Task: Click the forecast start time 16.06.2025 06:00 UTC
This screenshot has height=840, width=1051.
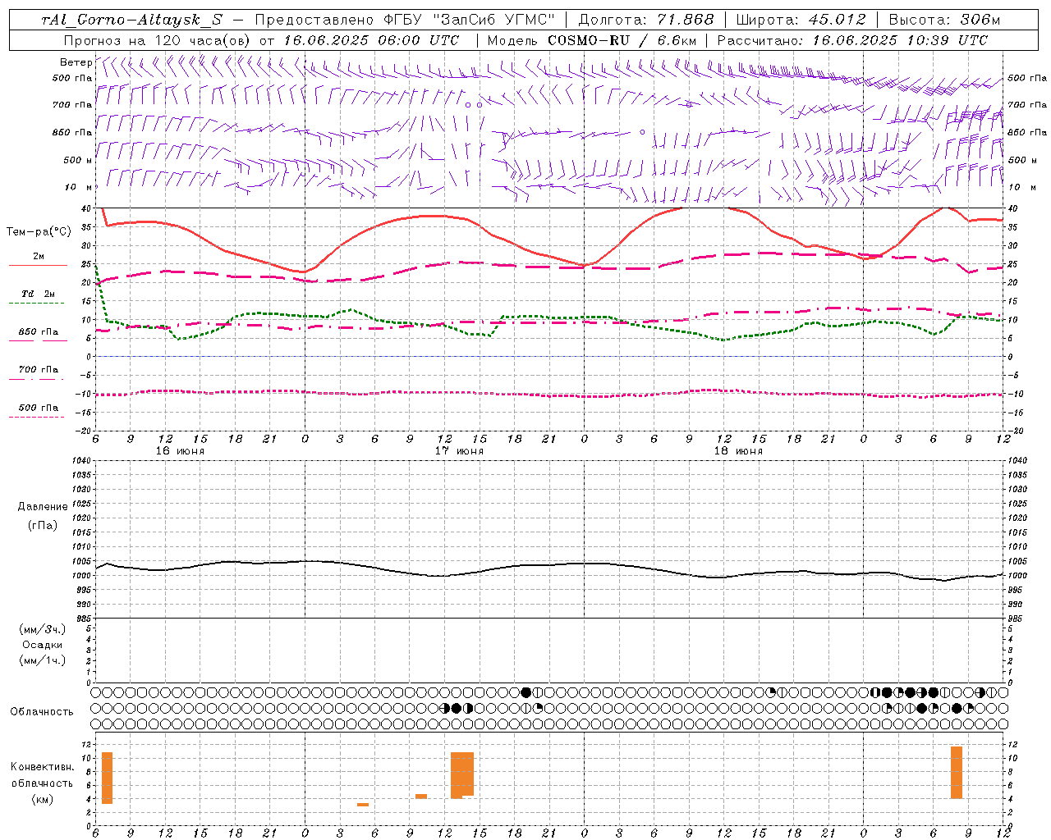Action: click(x=371, y=40)
